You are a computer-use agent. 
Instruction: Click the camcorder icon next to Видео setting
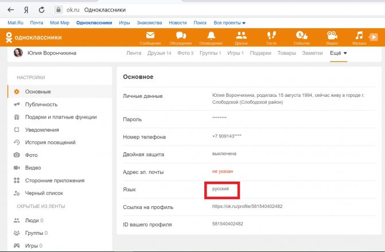click(17, 168)
